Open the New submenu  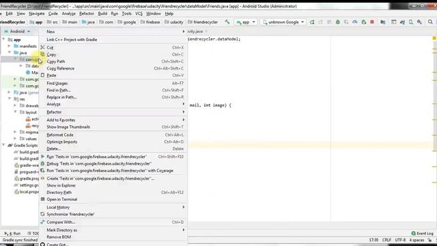[113, 31]
